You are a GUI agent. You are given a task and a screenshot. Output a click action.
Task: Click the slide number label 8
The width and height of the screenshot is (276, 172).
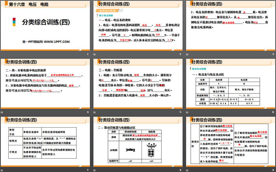(180, 170)
